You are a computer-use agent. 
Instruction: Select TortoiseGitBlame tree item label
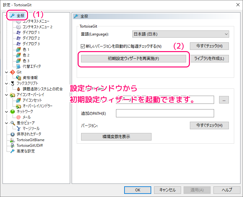(30, 140)
